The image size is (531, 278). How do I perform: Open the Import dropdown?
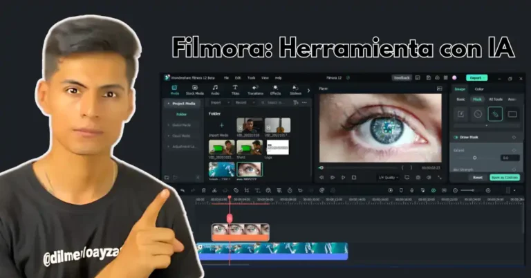pos(220,102)
